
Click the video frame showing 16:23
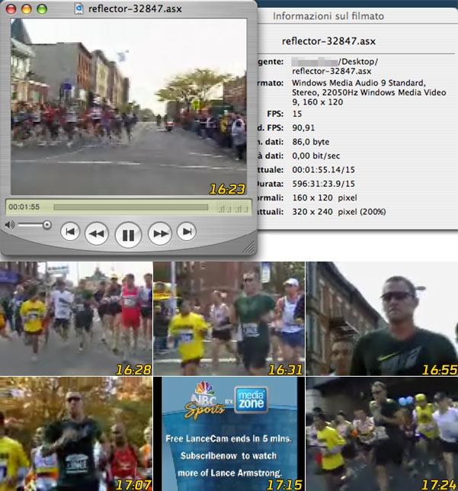coord(129,107)
